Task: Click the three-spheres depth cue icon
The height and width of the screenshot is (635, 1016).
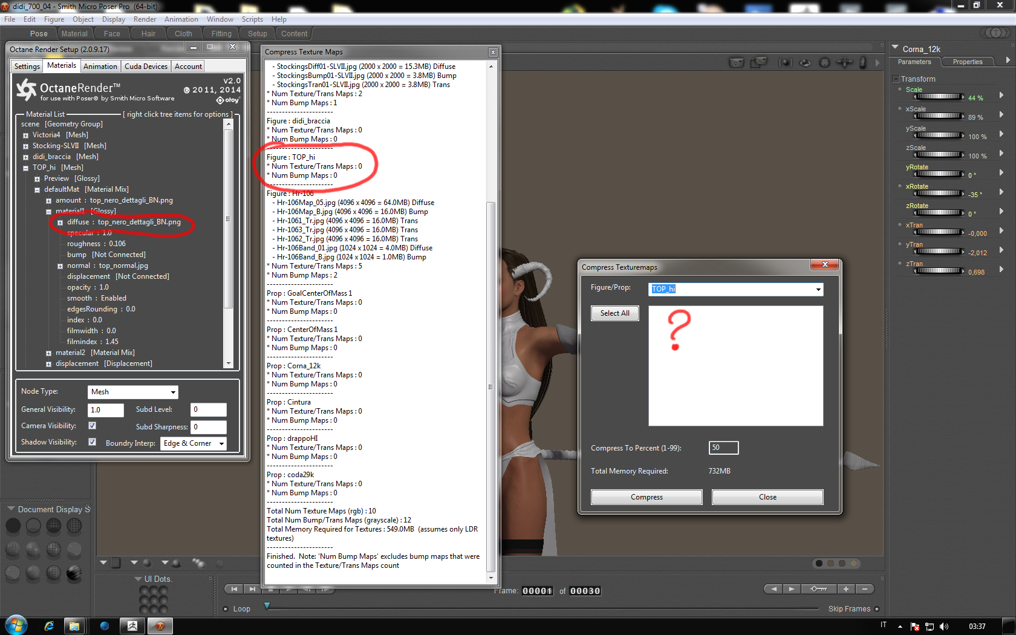Action: (x=199, y=563)
